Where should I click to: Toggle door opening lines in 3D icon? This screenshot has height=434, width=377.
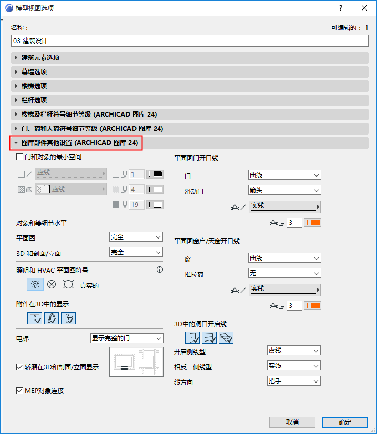pos(192,337)
